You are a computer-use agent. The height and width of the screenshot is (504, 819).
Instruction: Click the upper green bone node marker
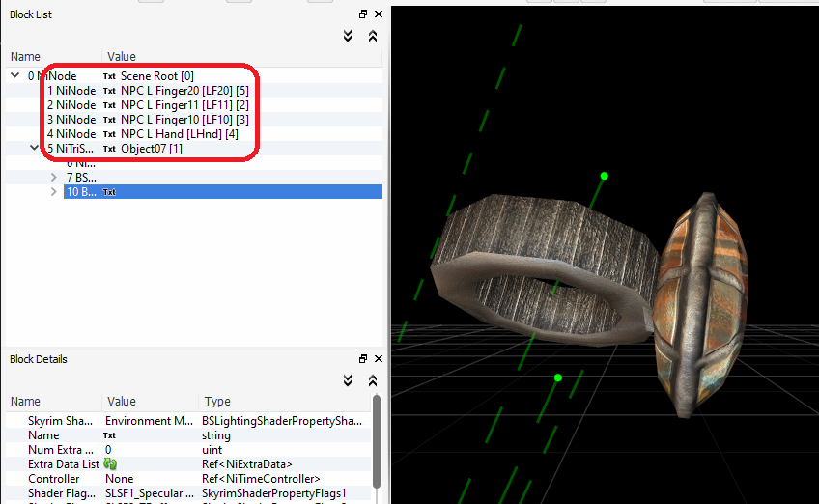point(605,176)
